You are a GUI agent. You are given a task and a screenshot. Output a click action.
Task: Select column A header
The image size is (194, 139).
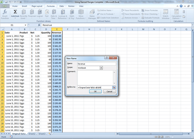12,29
